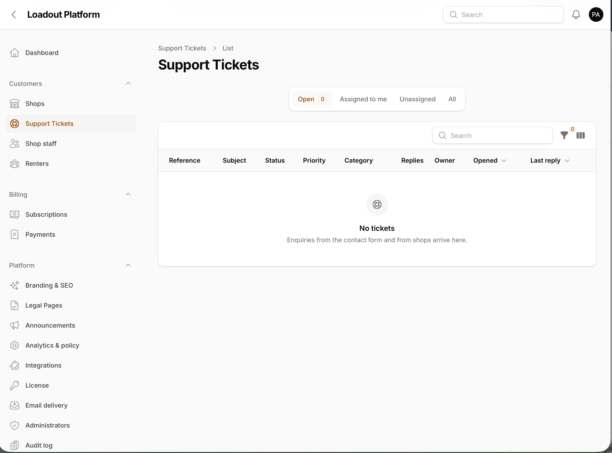Select the Open tab
This screenshot has width=612, height=453.
312,99
